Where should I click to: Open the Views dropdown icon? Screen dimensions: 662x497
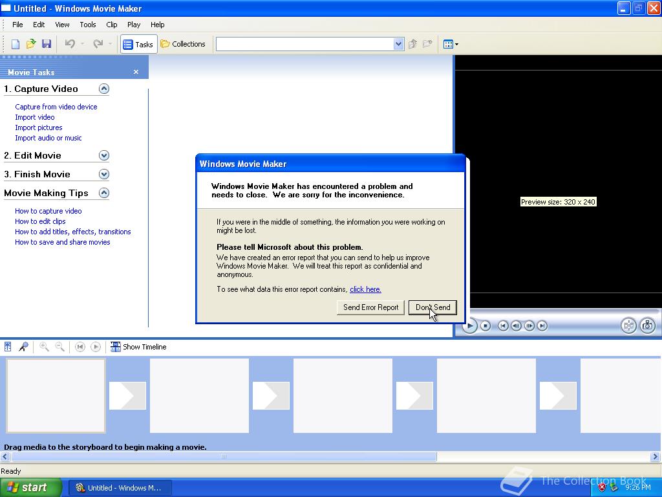coord(451,44)
